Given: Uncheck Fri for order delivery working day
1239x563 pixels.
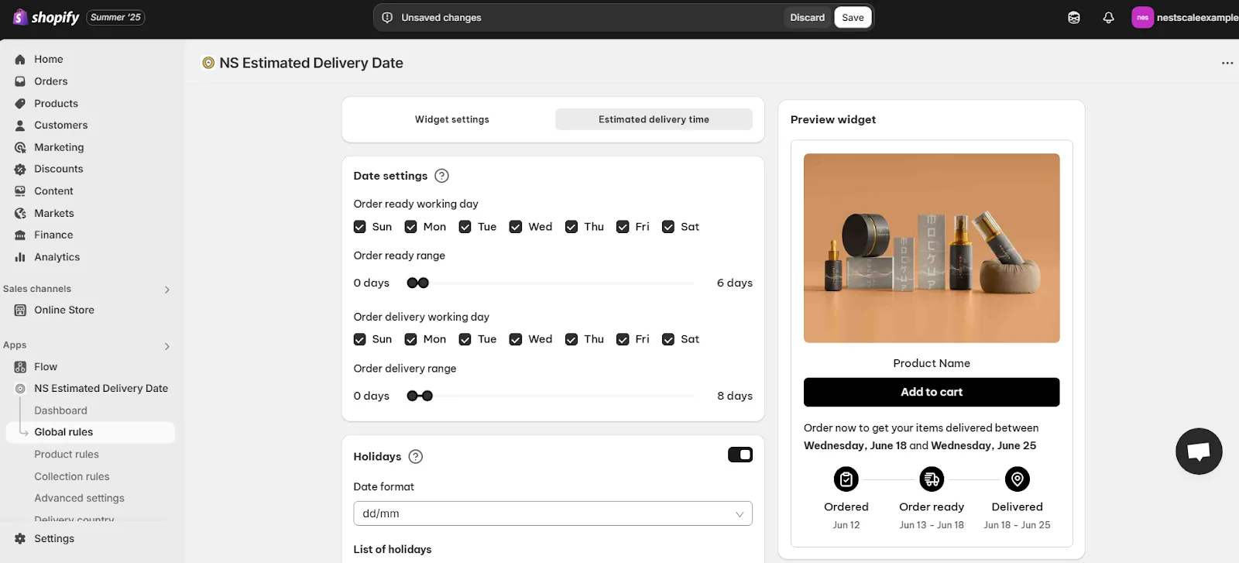Looking at the screenshot, I should click(x=623, y=339).
